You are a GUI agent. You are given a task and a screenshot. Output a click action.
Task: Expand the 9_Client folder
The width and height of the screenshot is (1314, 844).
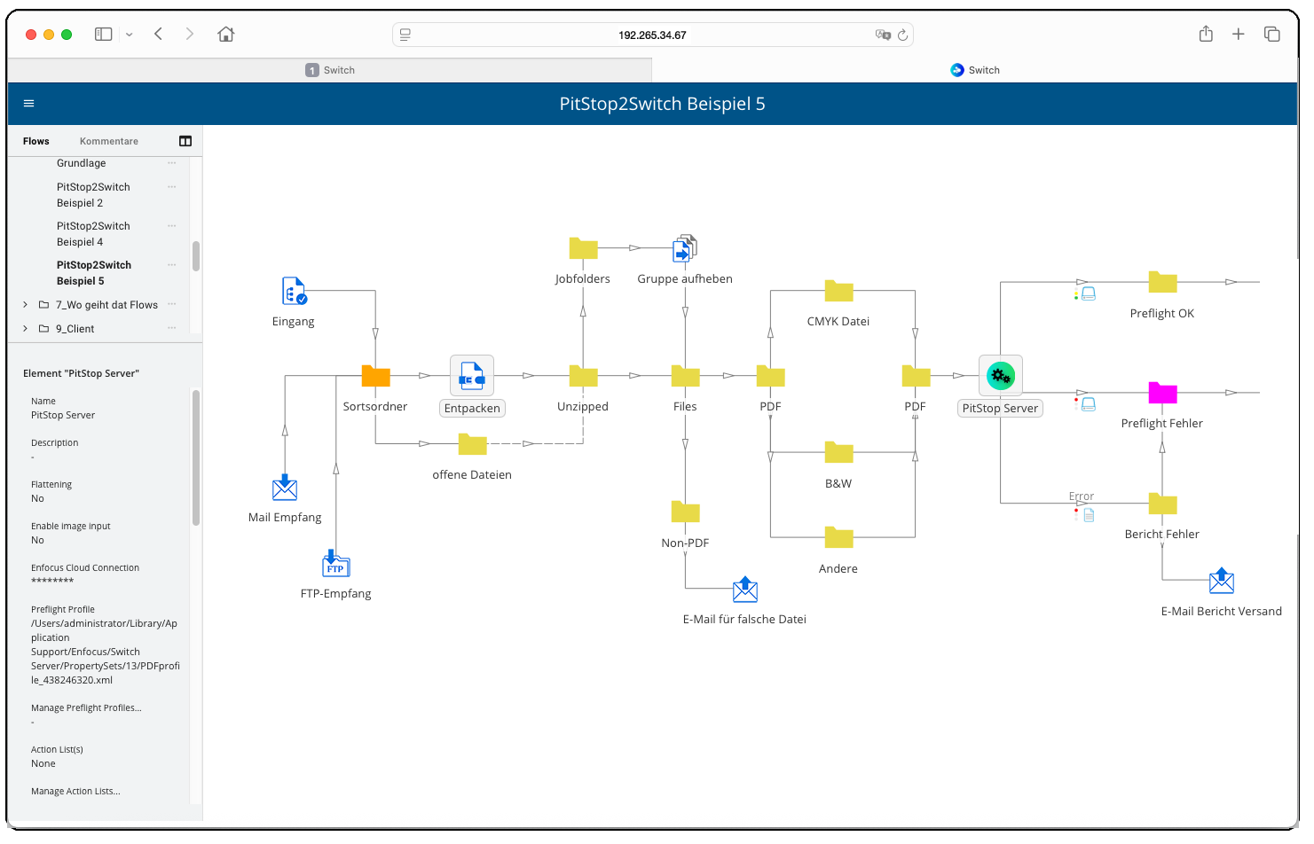pyautogui.click(x=24, y=328)
